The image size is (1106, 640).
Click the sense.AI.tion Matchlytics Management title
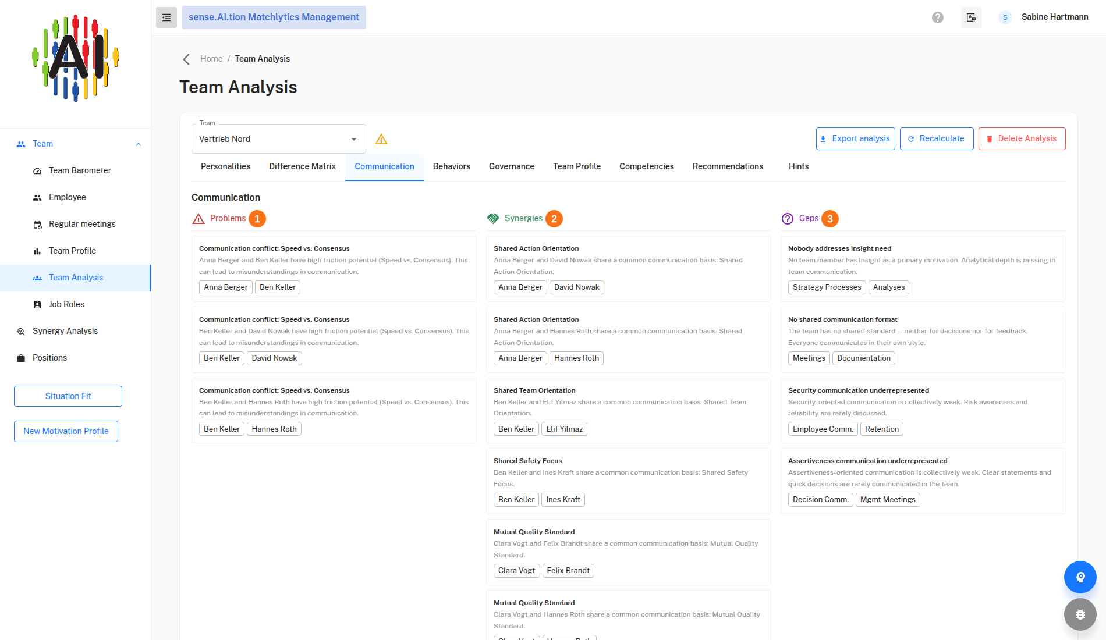pos(274,17)
